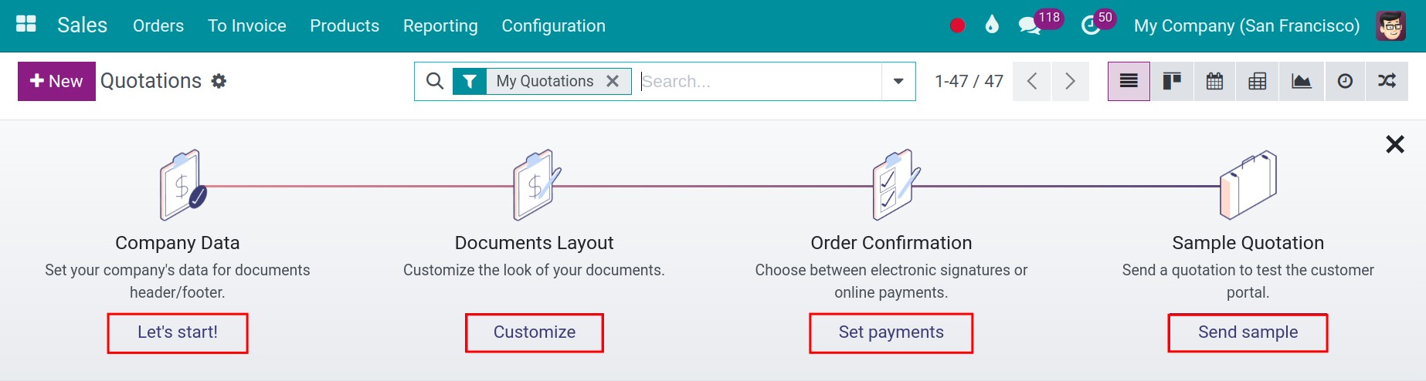
Task: Expand the search options dropdown arrow
Action: click(898, 81)
